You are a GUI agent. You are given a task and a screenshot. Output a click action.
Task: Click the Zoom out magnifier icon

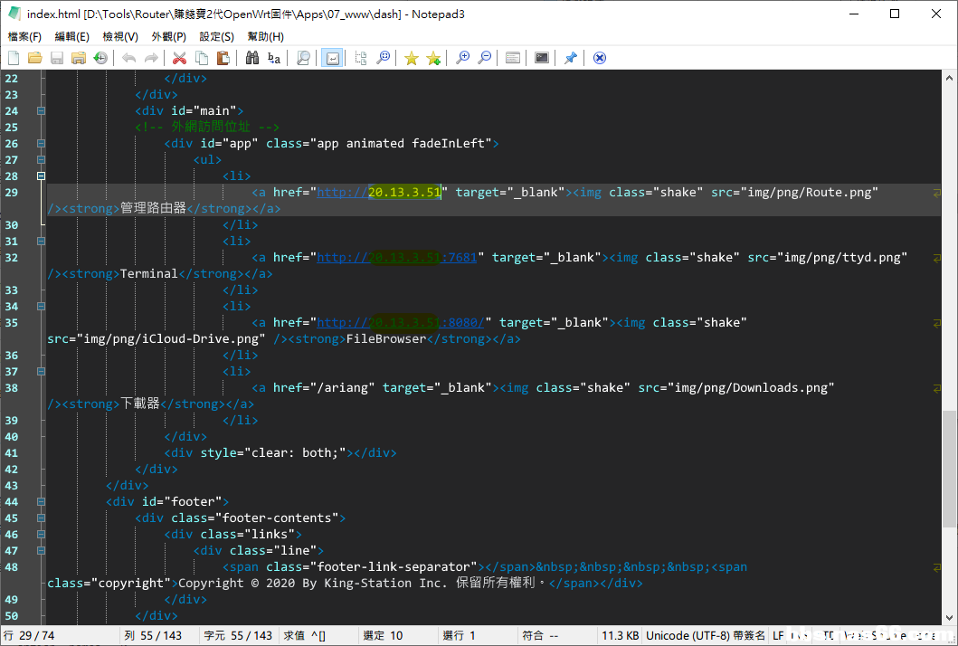tap(485, 58)
